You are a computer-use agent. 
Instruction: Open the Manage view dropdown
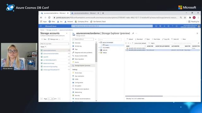(x=54, y=39)
